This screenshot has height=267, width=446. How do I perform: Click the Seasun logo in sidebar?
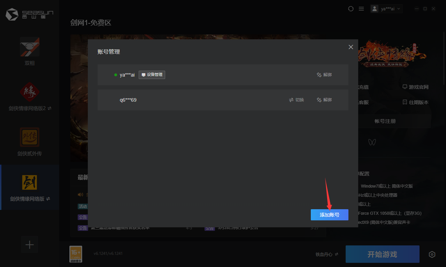point(30,14)
